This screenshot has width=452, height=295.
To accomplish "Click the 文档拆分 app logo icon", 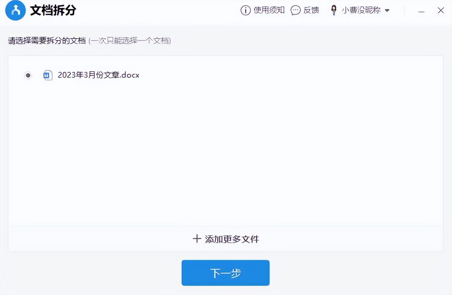I will (15, 10).
